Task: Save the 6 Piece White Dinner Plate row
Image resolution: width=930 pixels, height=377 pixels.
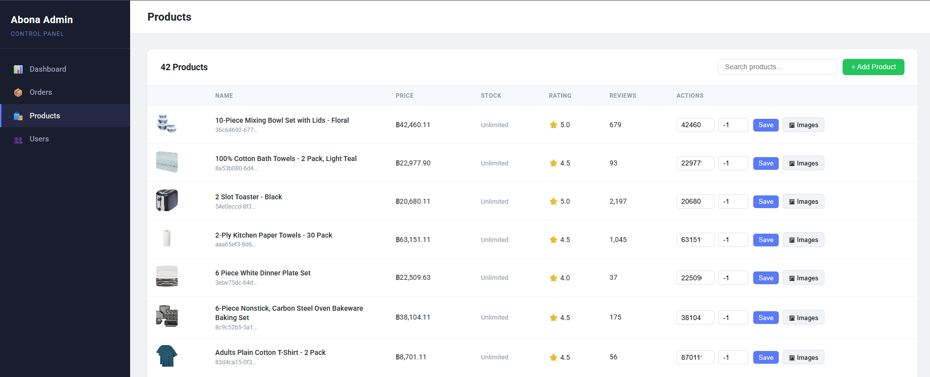Action: tap(766, 278)
